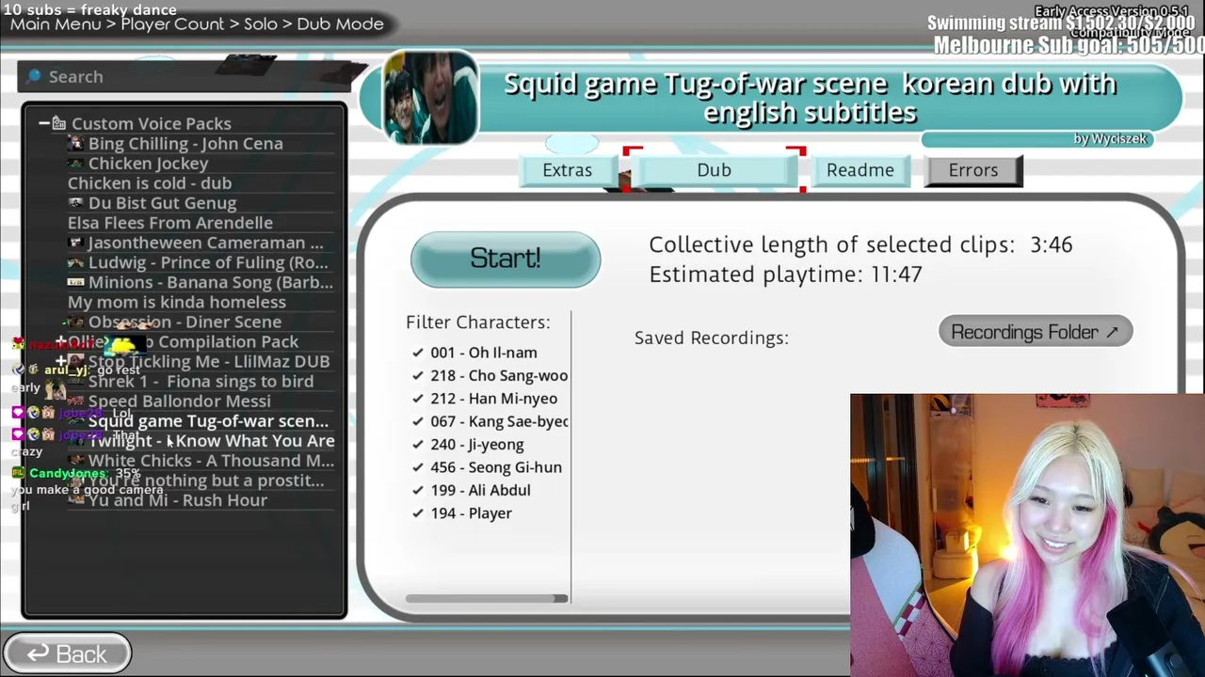1205x677 pixels.
Task: Select Minions - Banana Song pack
Action: point(211,282)
